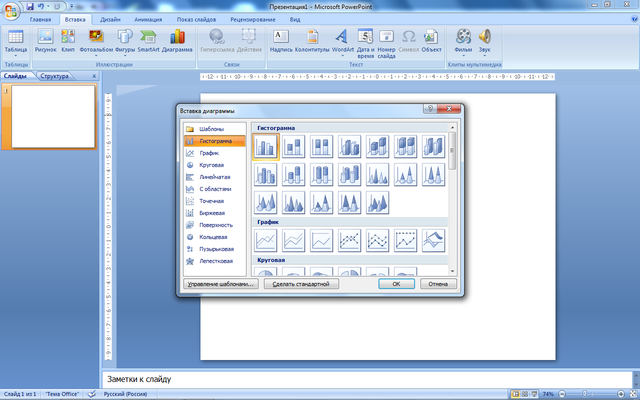Select Круговая chart category
Viewport: 640px width, 400px height.
215,165
